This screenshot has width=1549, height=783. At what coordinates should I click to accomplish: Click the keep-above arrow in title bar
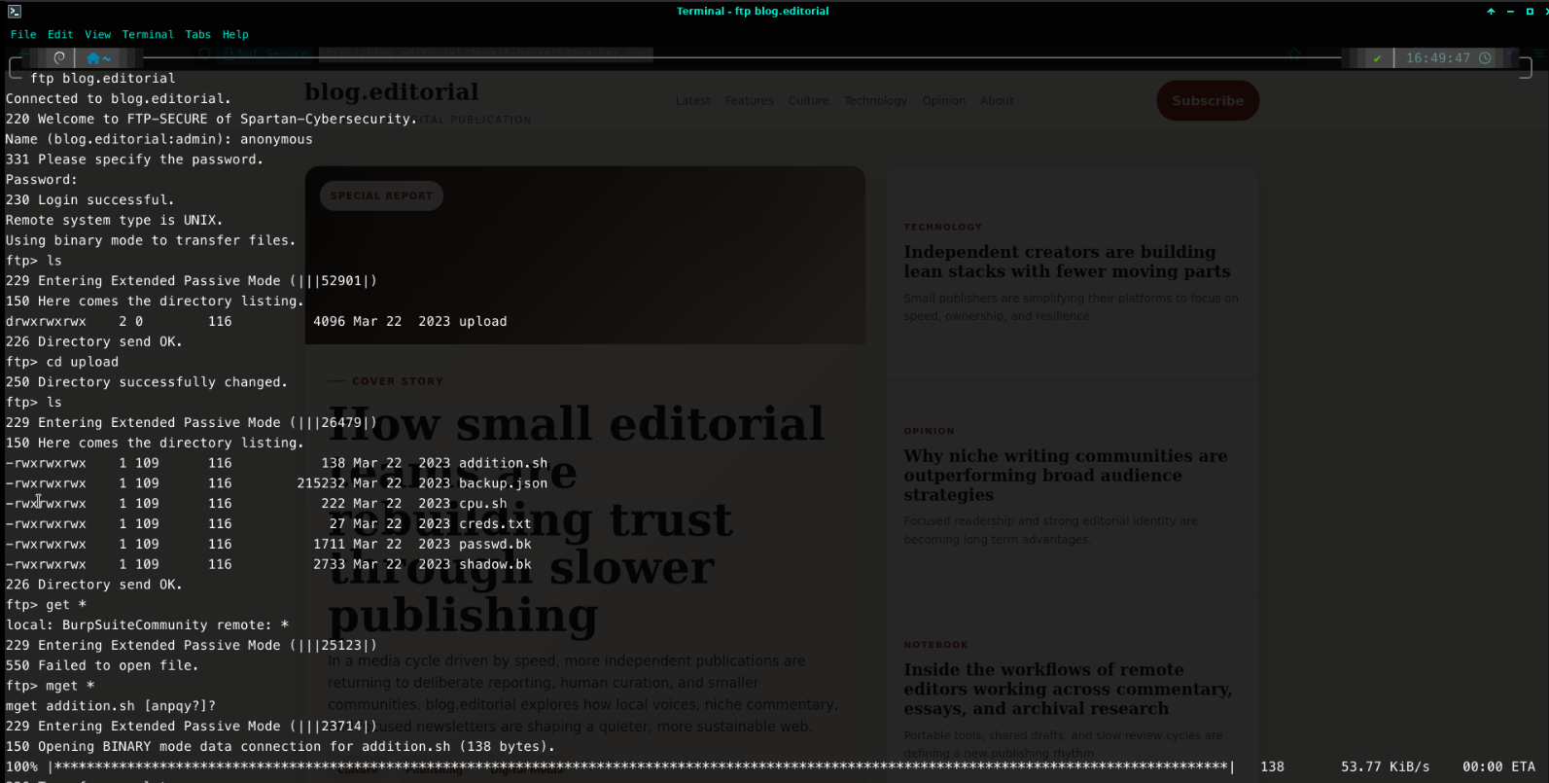(1491, 12)
